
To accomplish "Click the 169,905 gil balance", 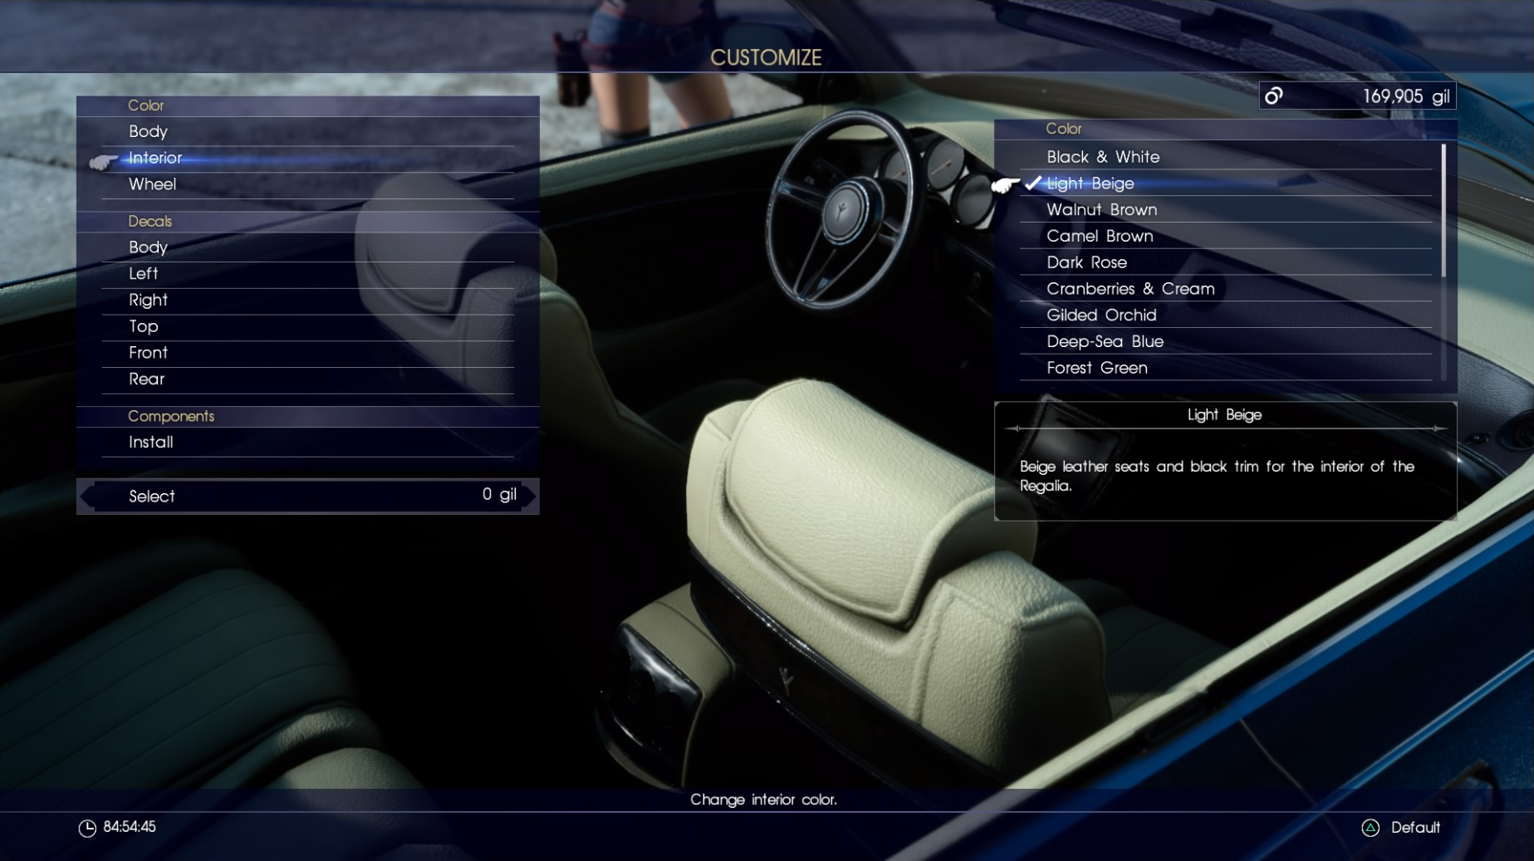I will pos(1406,96).
